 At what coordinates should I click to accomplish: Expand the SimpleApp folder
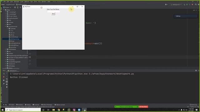(6, 60)
